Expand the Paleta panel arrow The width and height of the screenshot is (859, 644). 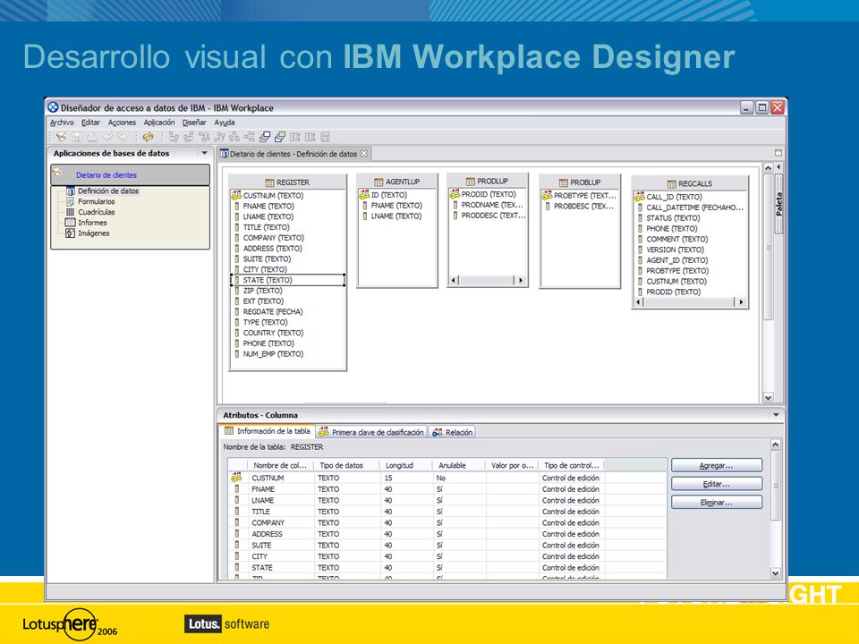(x=778, y=166)
